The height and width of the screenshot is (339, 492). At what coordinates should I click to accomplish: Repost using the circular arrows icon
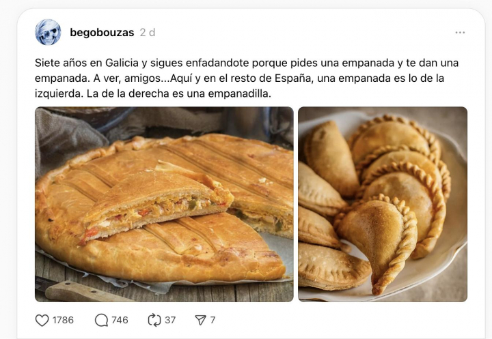click(154, 320)
